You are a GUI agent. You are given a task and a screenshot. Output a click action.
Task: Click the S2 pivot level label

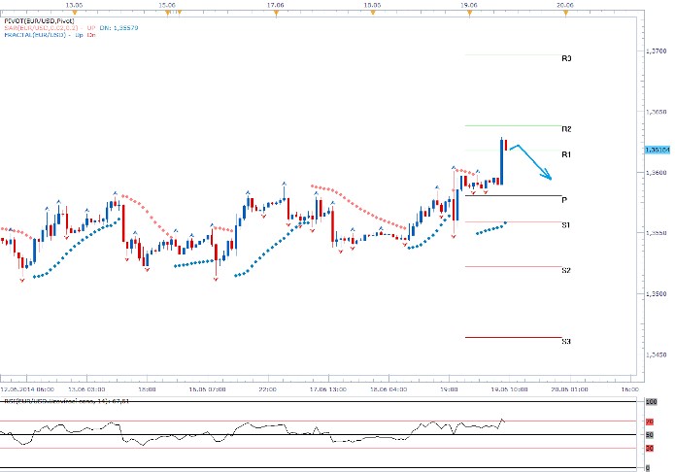pos(565,270)
